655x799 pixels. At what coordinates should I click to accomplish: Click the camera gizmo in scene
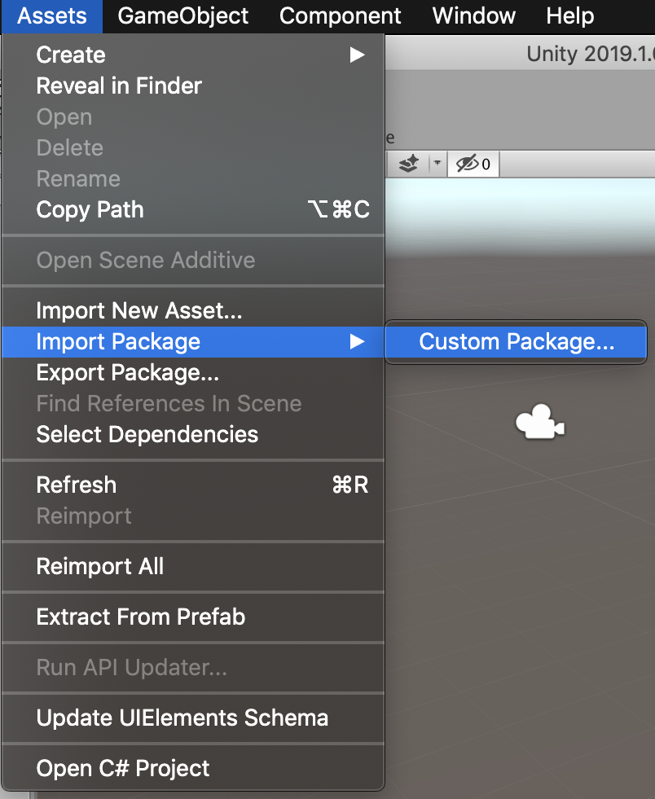click(539, 424)
